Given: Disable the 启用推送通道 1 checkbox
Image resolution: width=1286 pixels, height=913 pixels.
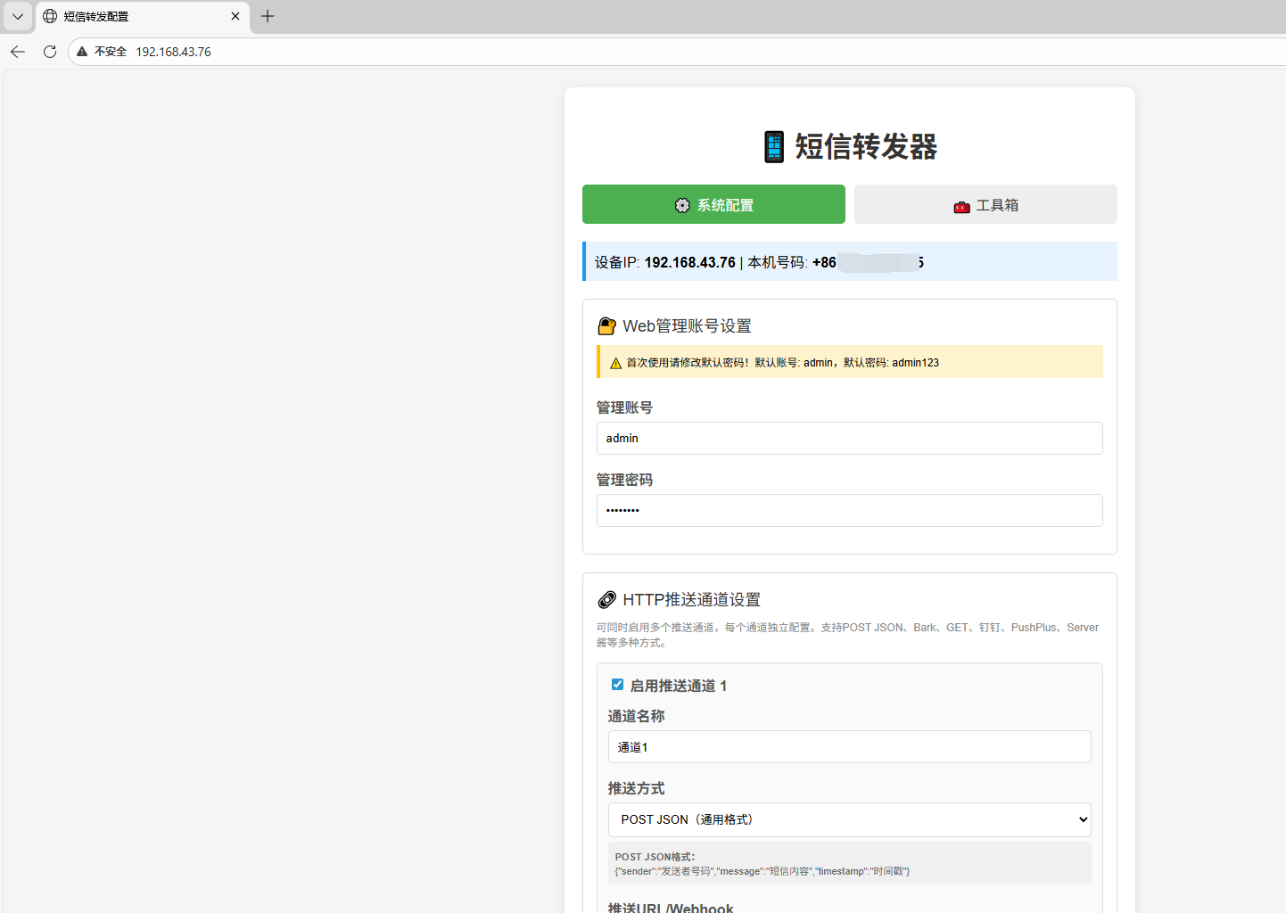Looking at the screenshot, I should click(617, 685).
